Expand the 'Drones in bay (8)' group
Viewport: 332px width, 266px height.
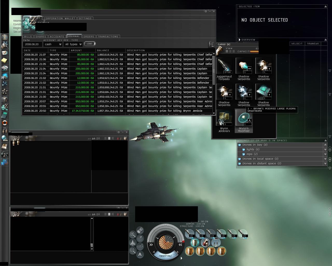point(325,145)
